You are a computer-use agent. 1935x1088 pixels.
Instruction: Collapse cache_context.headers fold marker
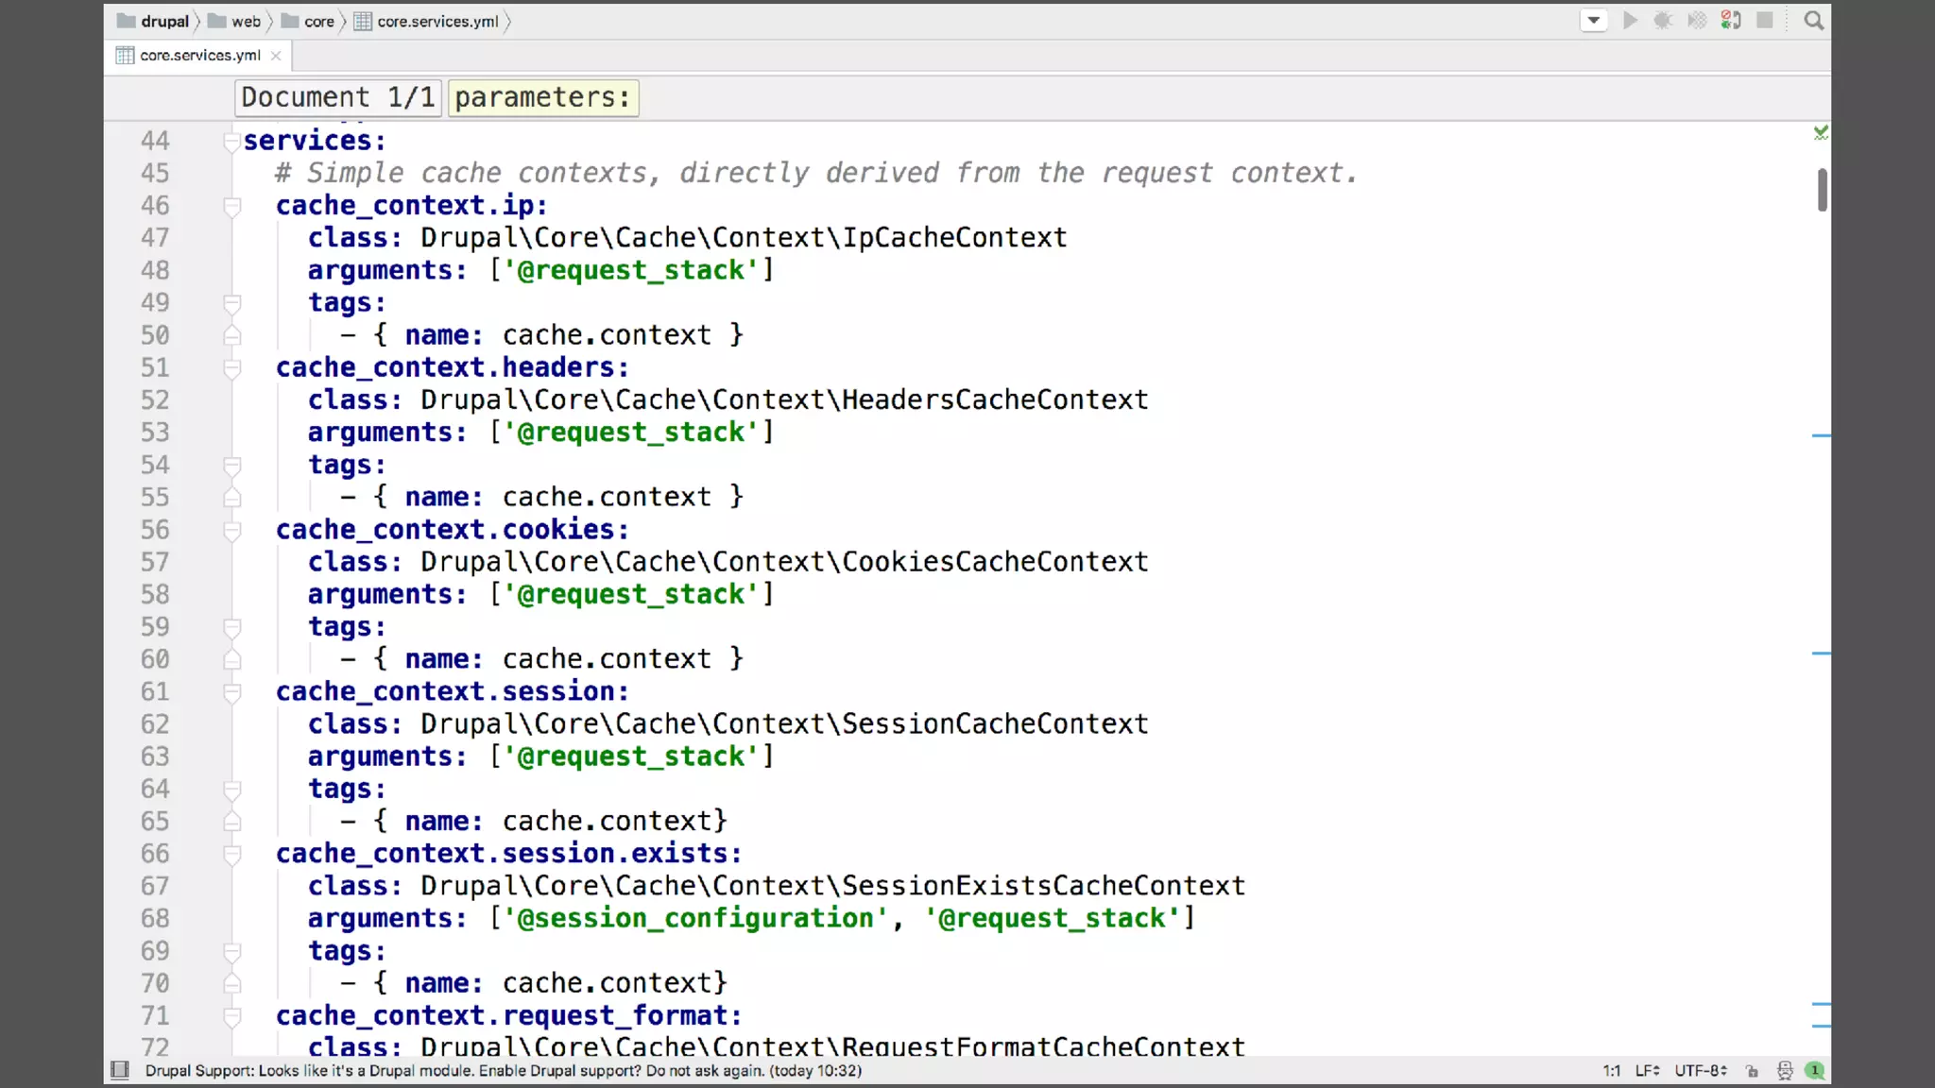(231, 368)
